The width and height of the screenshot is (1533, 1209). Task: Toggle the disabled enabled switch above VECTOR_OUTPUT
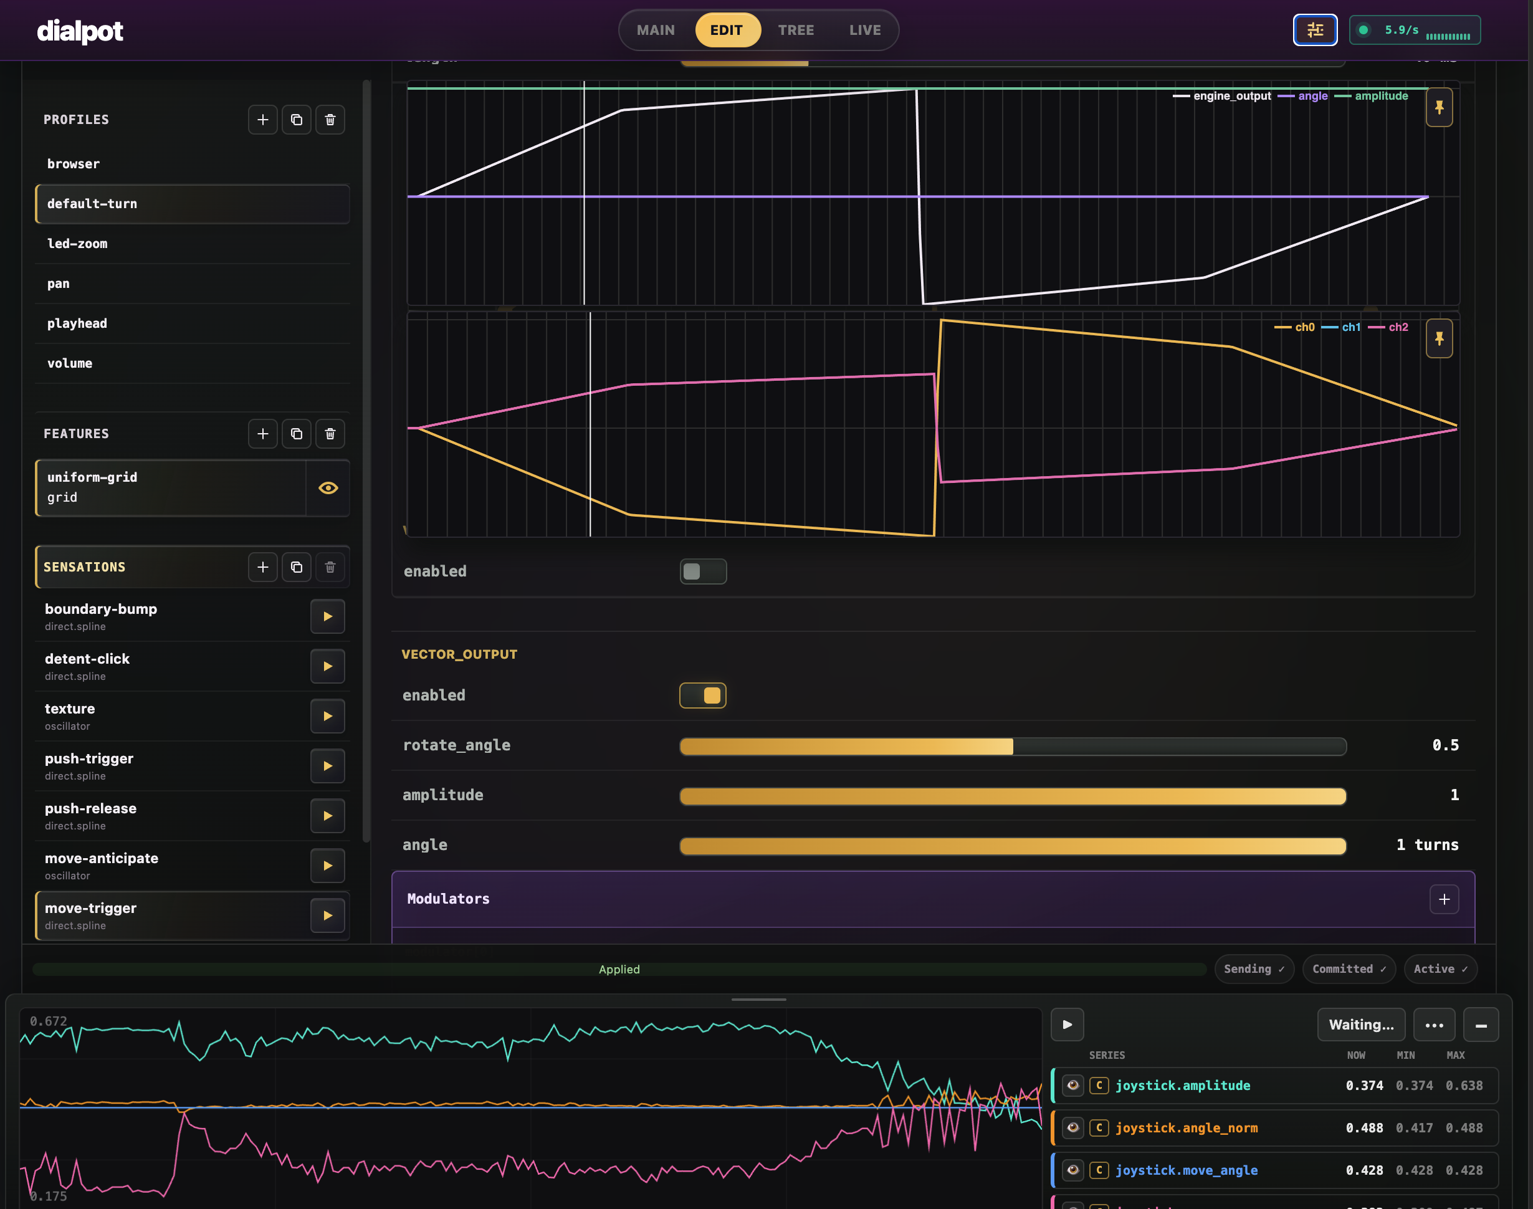[x=703, y=571]
